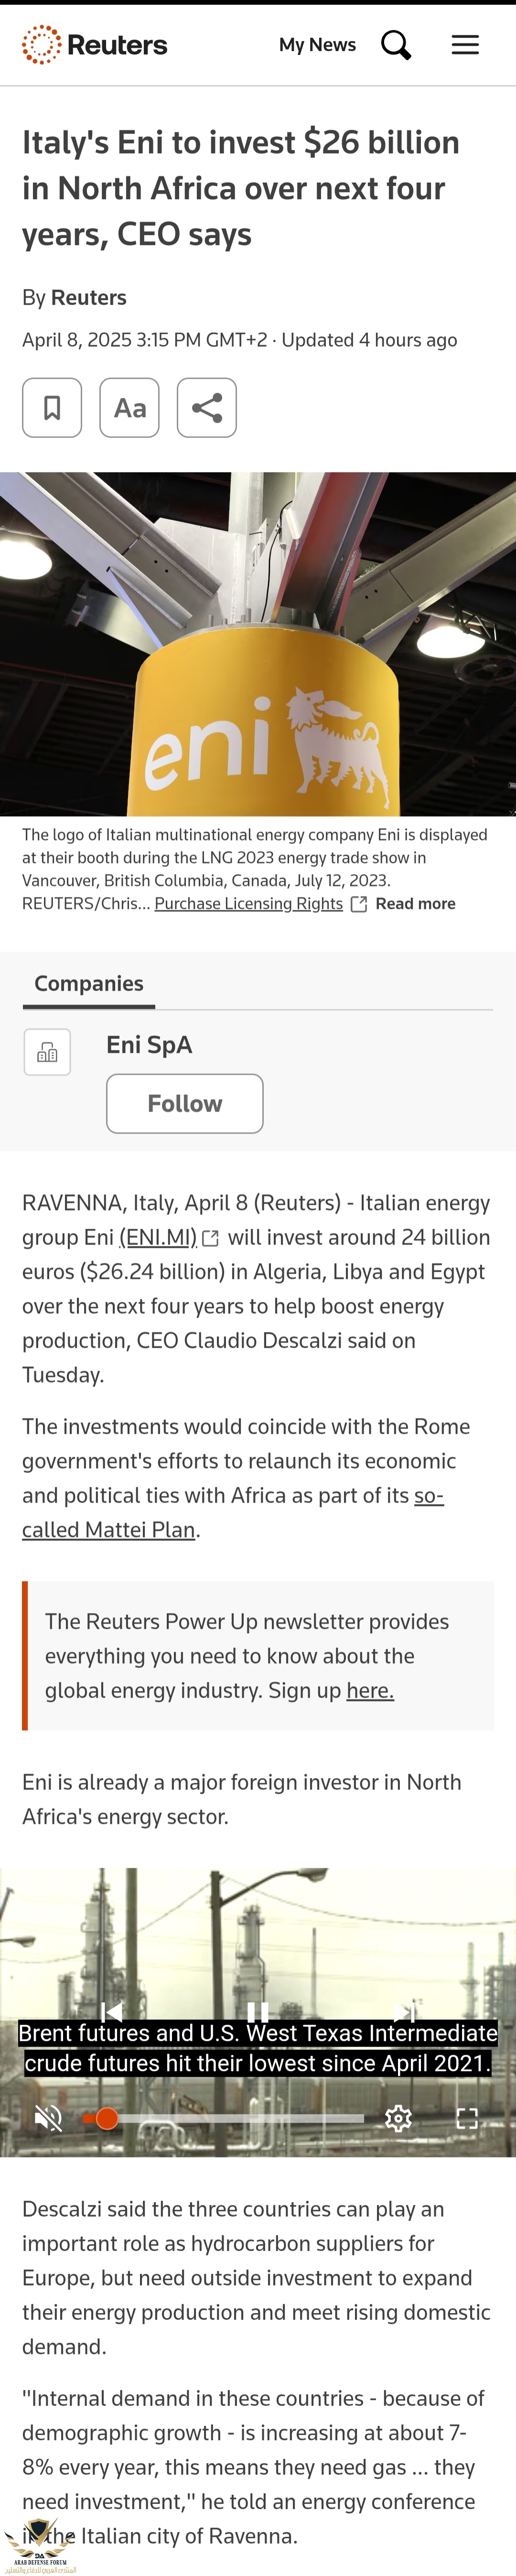Screen dimensions: 516x2576
Task: Skip to the next video
Action: (404, 2011)
